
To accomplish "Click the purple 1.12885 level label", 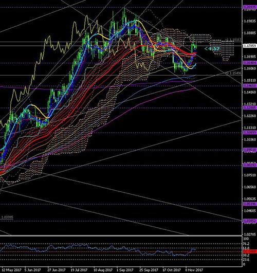I will pyautogui.click(x=250, y=108).
